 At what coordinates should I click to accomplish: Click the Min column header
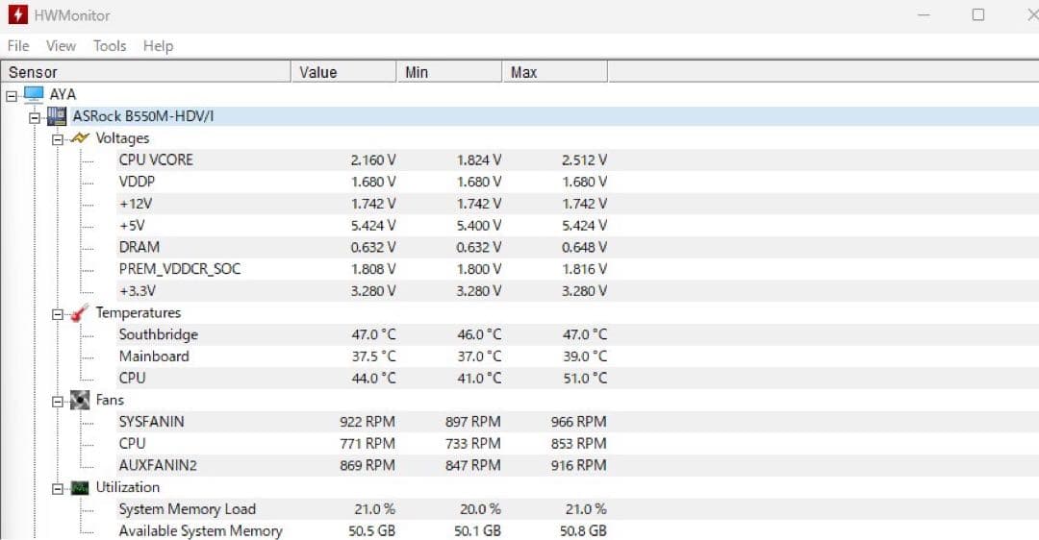[x=449, y=72]
